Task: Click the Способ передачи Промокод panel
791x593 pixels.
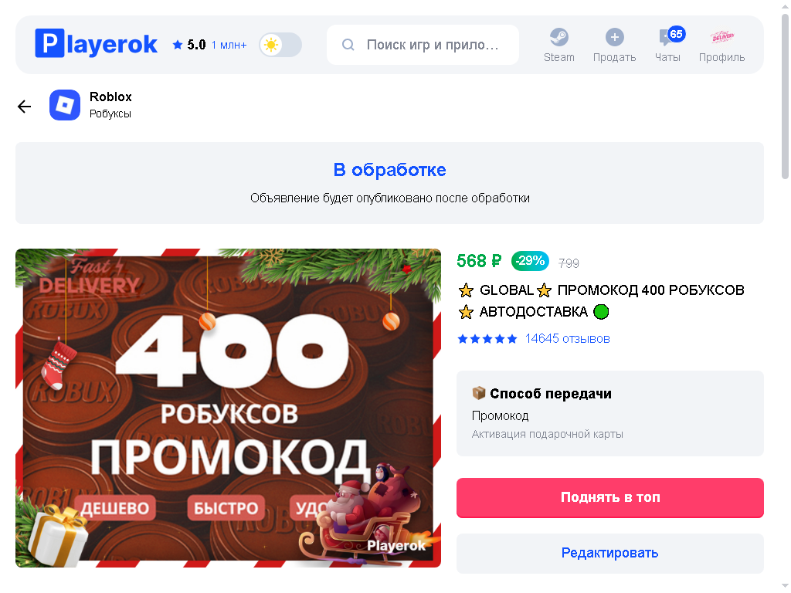Action: (x=610, y=414)
